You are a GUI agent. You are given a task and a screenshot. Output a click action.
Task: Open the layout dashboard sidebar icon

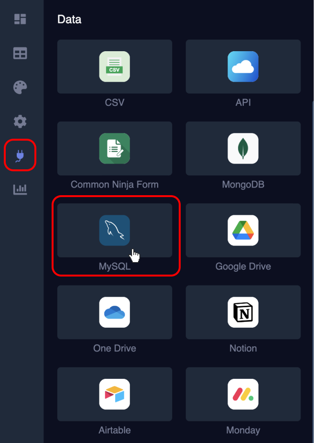point(20,19)
